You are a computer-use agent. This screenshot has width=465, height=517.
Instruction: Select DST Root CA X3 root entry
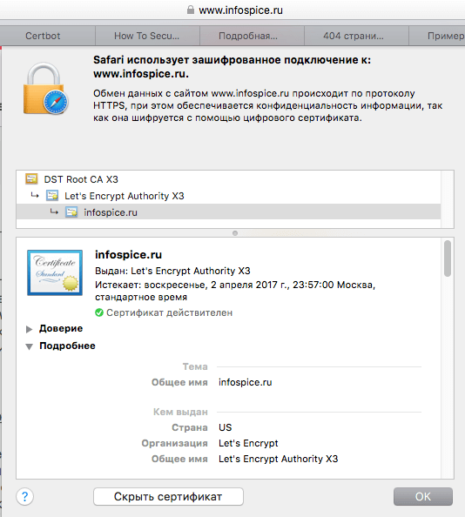(x=81, y=179)
